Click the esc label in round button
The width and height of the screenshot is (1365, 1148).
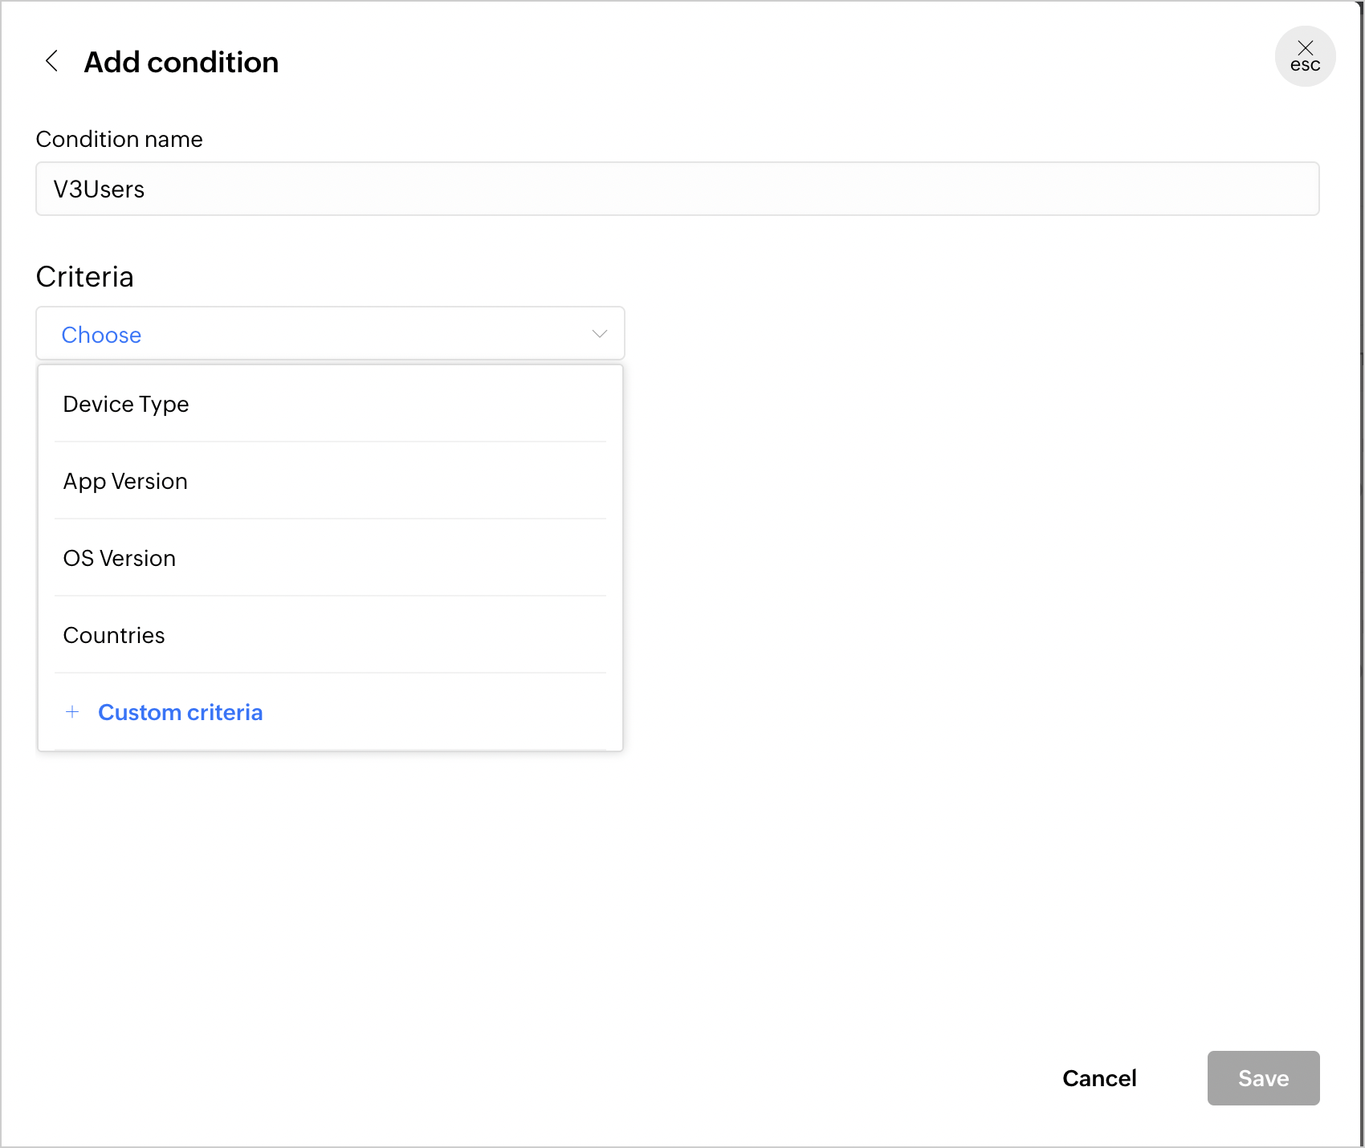tap(1306, 66)
